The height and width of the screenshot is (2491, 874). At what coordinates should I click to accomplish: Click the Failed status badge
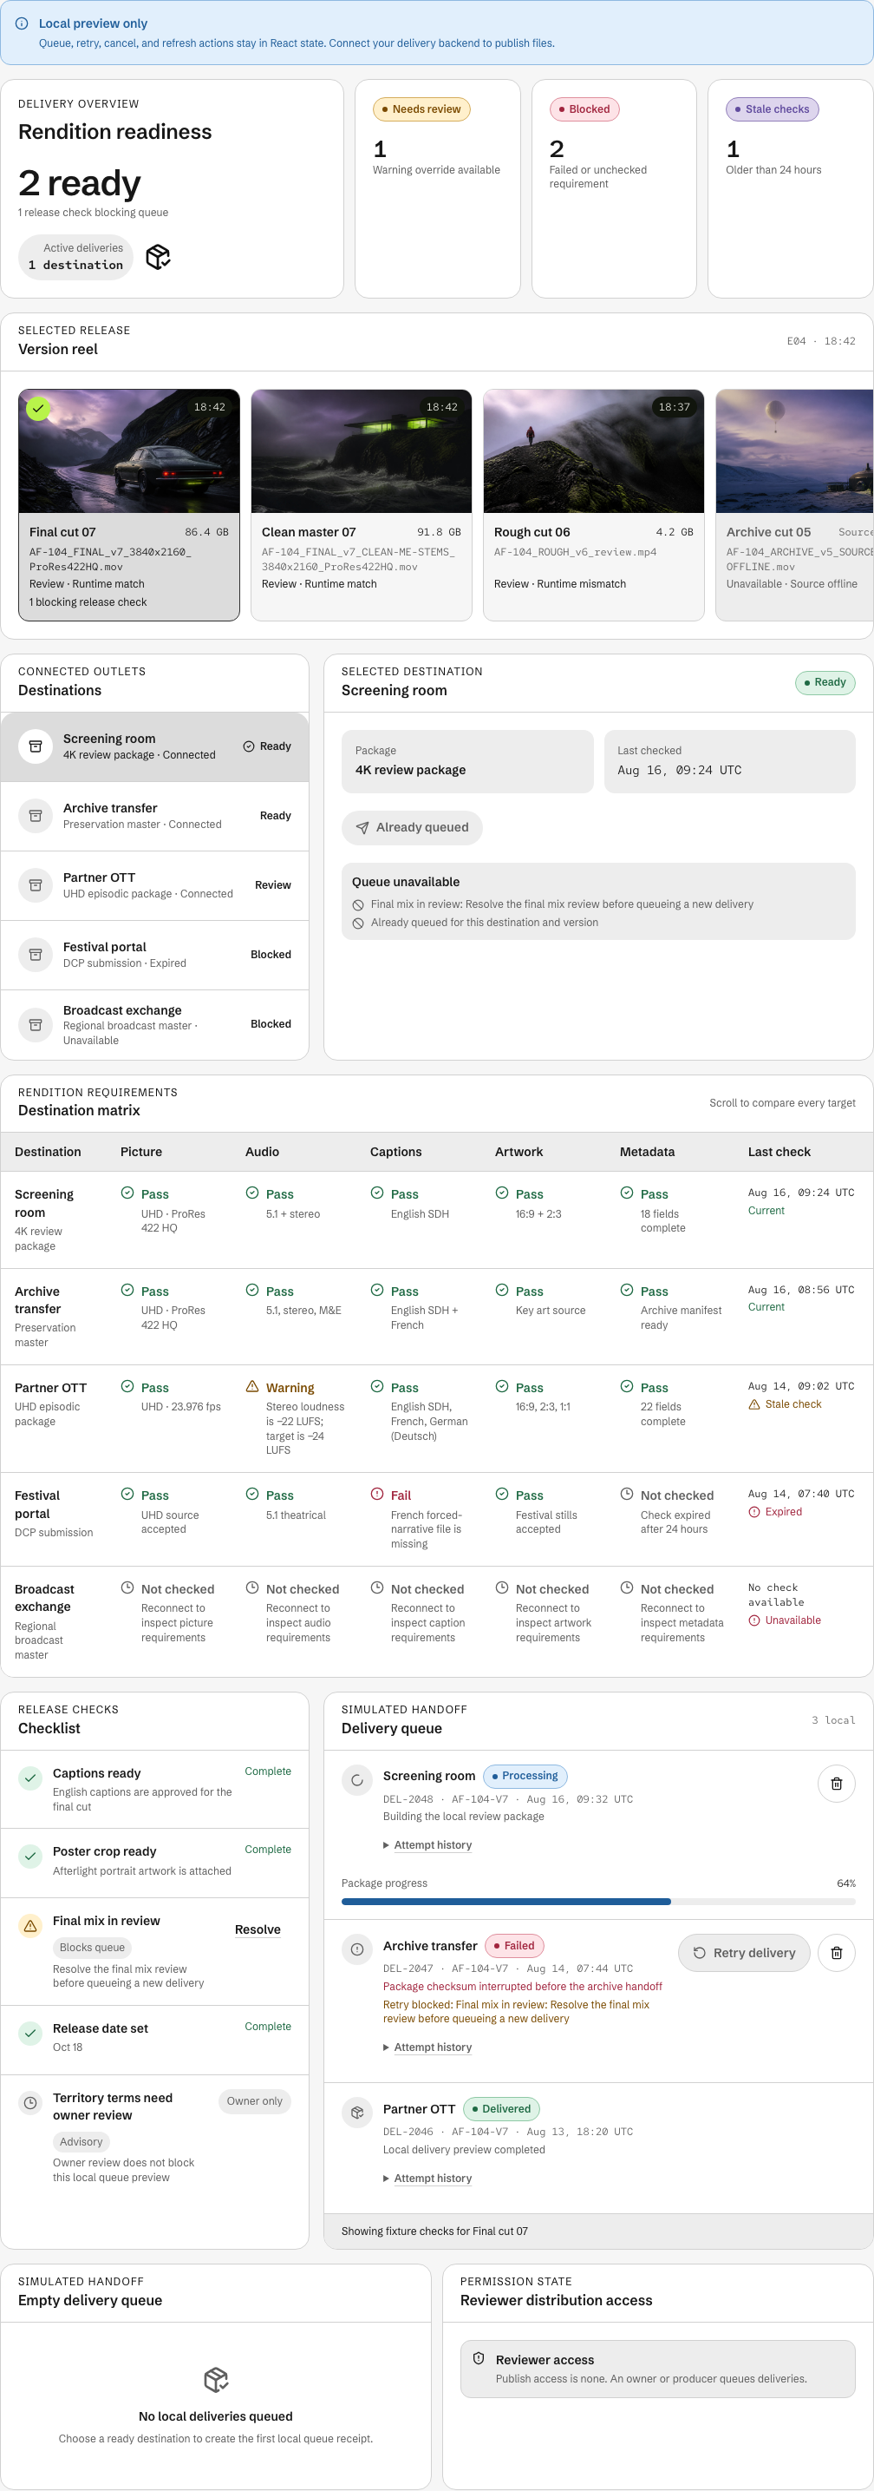tap(515, 1946)
